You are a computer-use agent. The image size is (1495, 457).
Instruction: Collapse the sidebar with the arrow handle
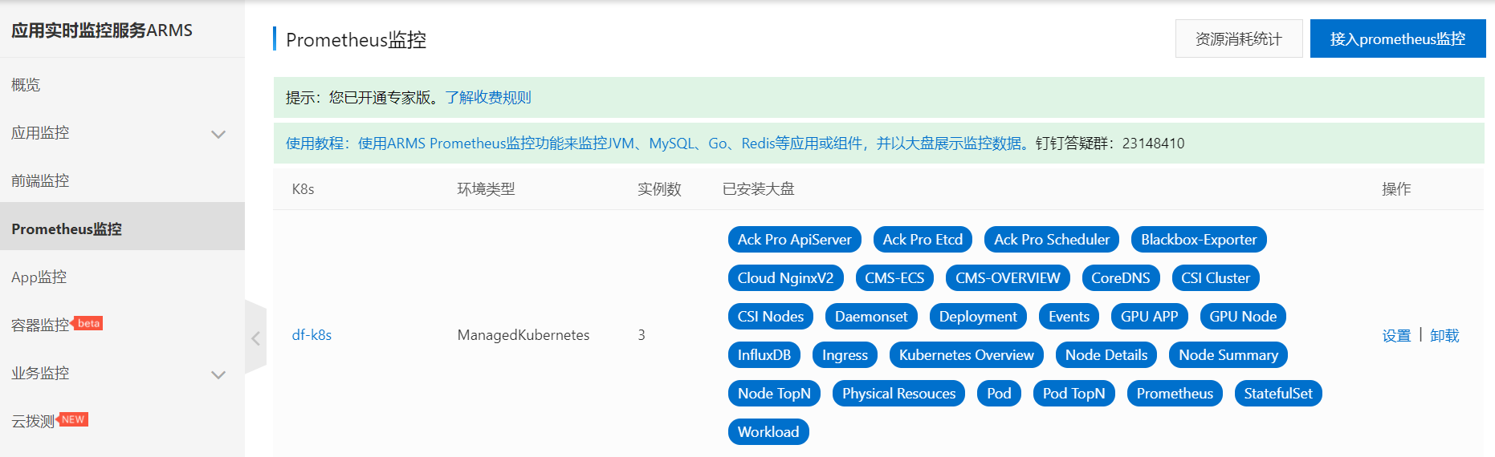pos(255,338)
